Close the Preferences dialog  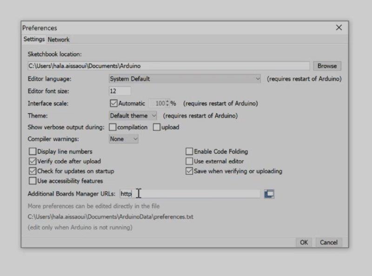(x=339, y=28)
